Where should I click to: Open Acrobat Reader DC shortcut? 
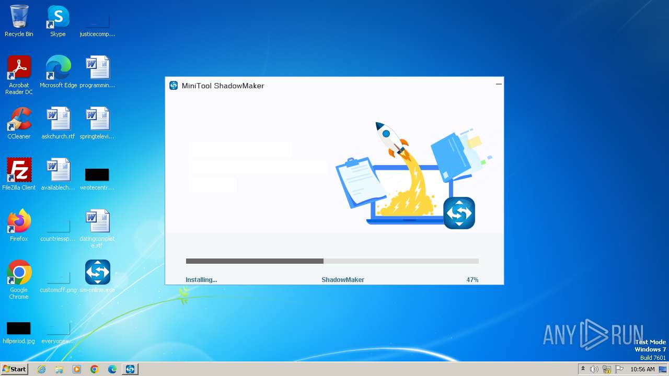(x=19, y=75)
